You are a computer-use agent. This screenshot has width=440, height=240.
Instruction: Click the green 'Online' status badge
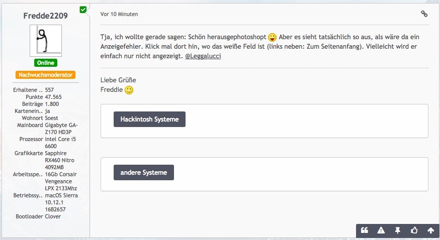pyautogui.click(x=46, y=63)
